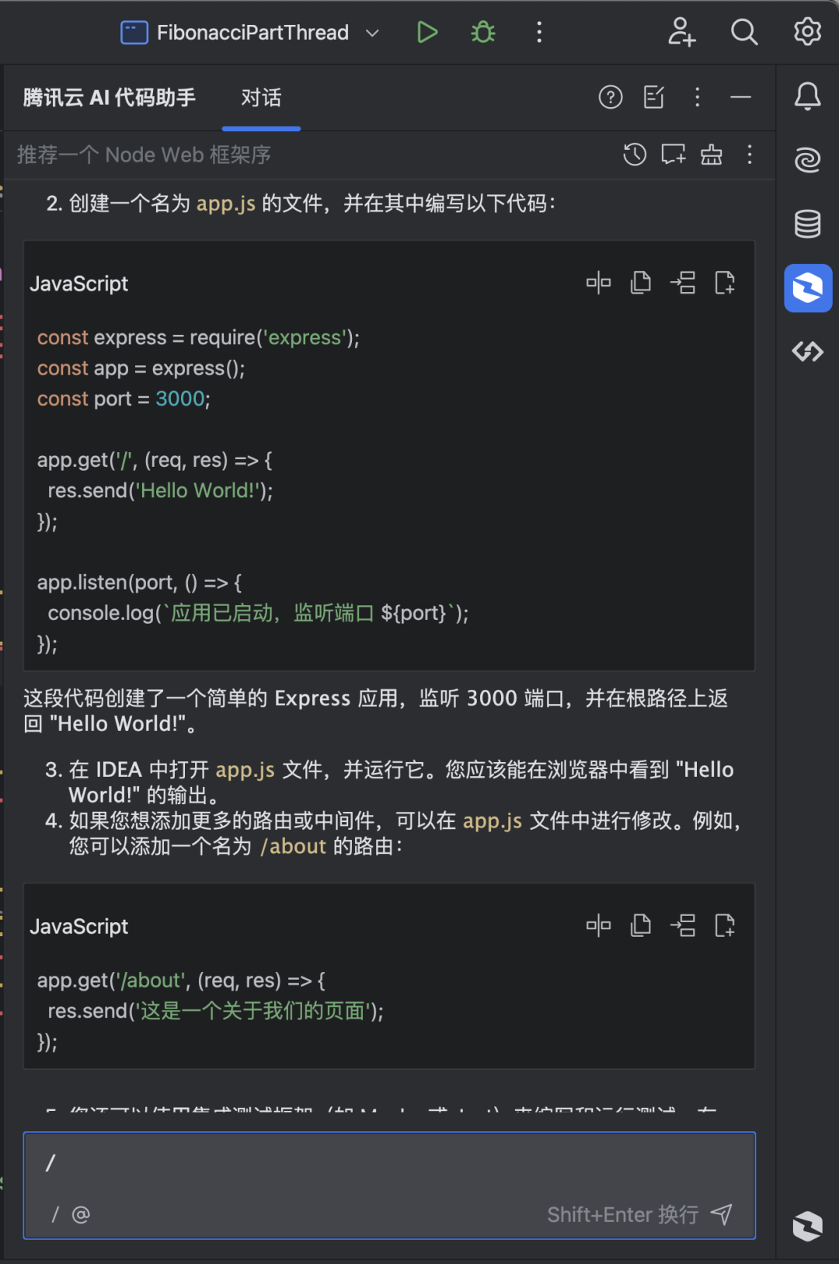Image resolution: width=839 pixels, height=1264 pixels.
Task: Open the run configuration dropdown FibonacciPartThread
Action: 250,33
